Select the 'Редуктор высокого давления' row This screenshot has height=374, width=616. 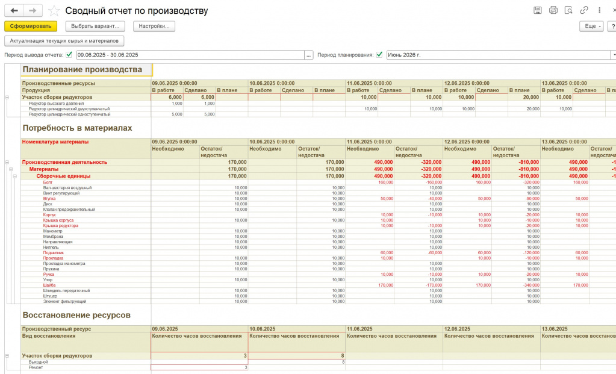[x=86, y=104]
